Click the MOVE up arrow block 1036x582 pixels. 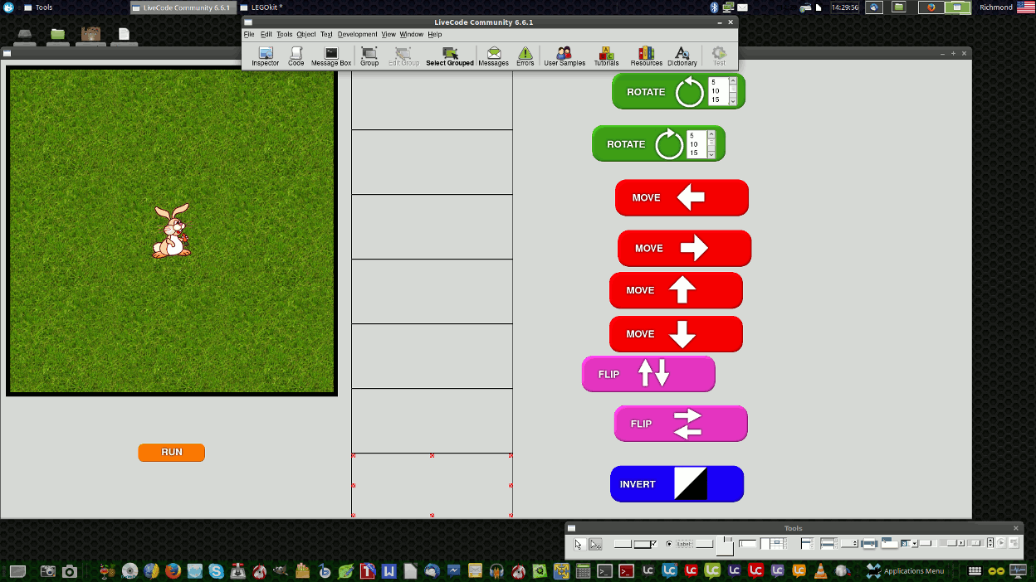coord(676,290)
